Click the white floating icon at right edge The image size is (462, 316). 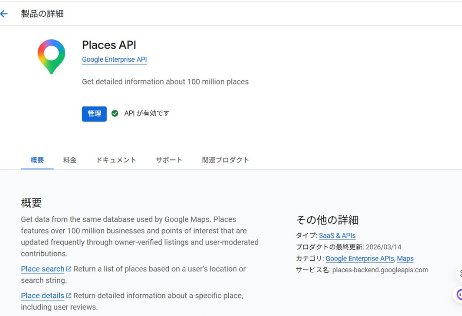(x=458, y=273)
